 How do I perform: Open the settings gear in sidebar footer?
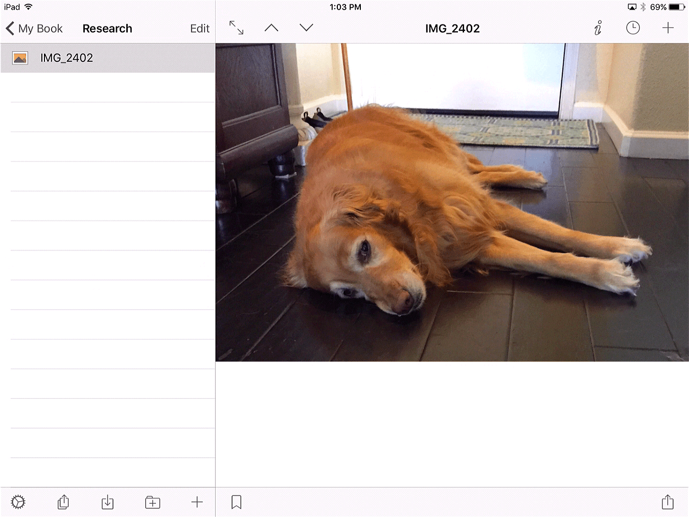point(18,502)
